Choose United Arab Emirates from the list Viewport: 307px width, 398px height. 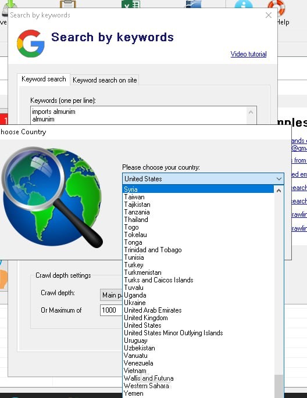coord(198,310)
